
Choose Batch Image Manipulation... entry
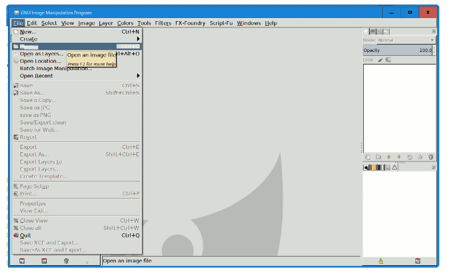[x=77, y=68]
